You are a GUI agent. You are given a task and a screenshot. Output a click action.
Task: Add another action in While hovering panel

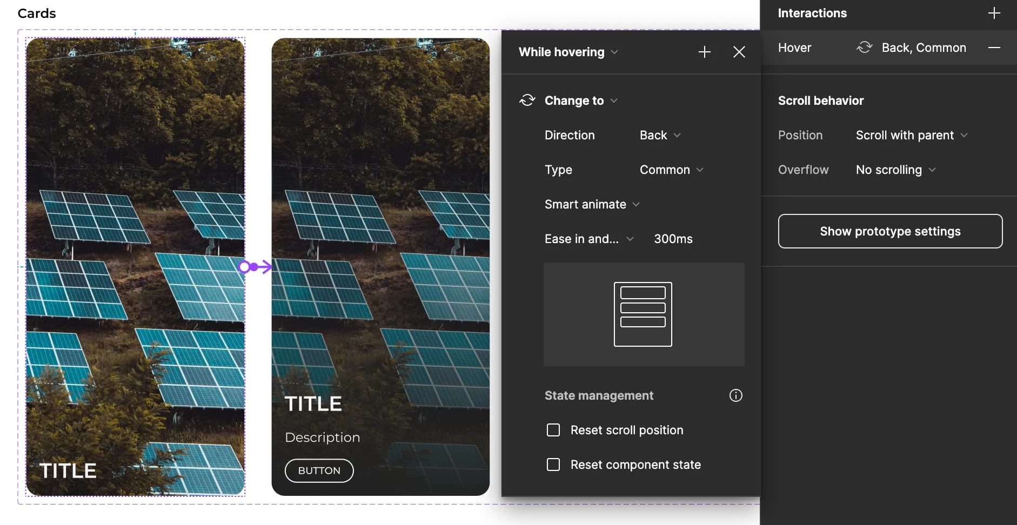click(704, 52)
